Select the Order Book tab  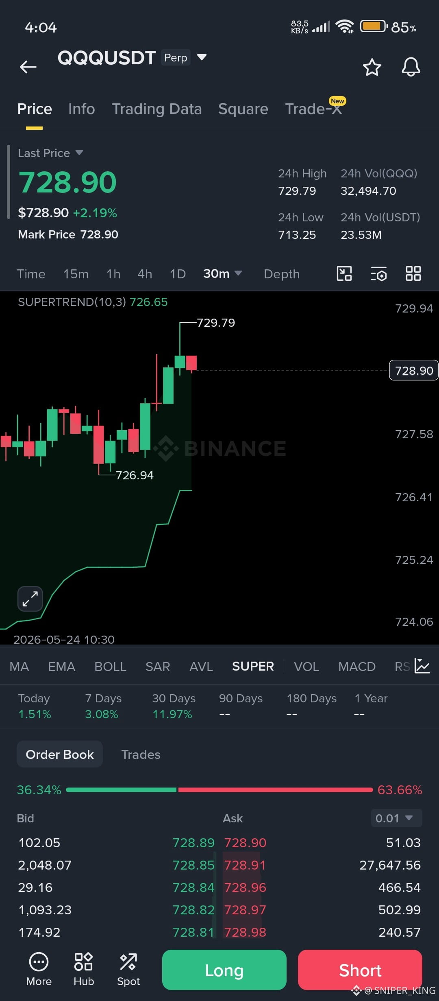60,754
